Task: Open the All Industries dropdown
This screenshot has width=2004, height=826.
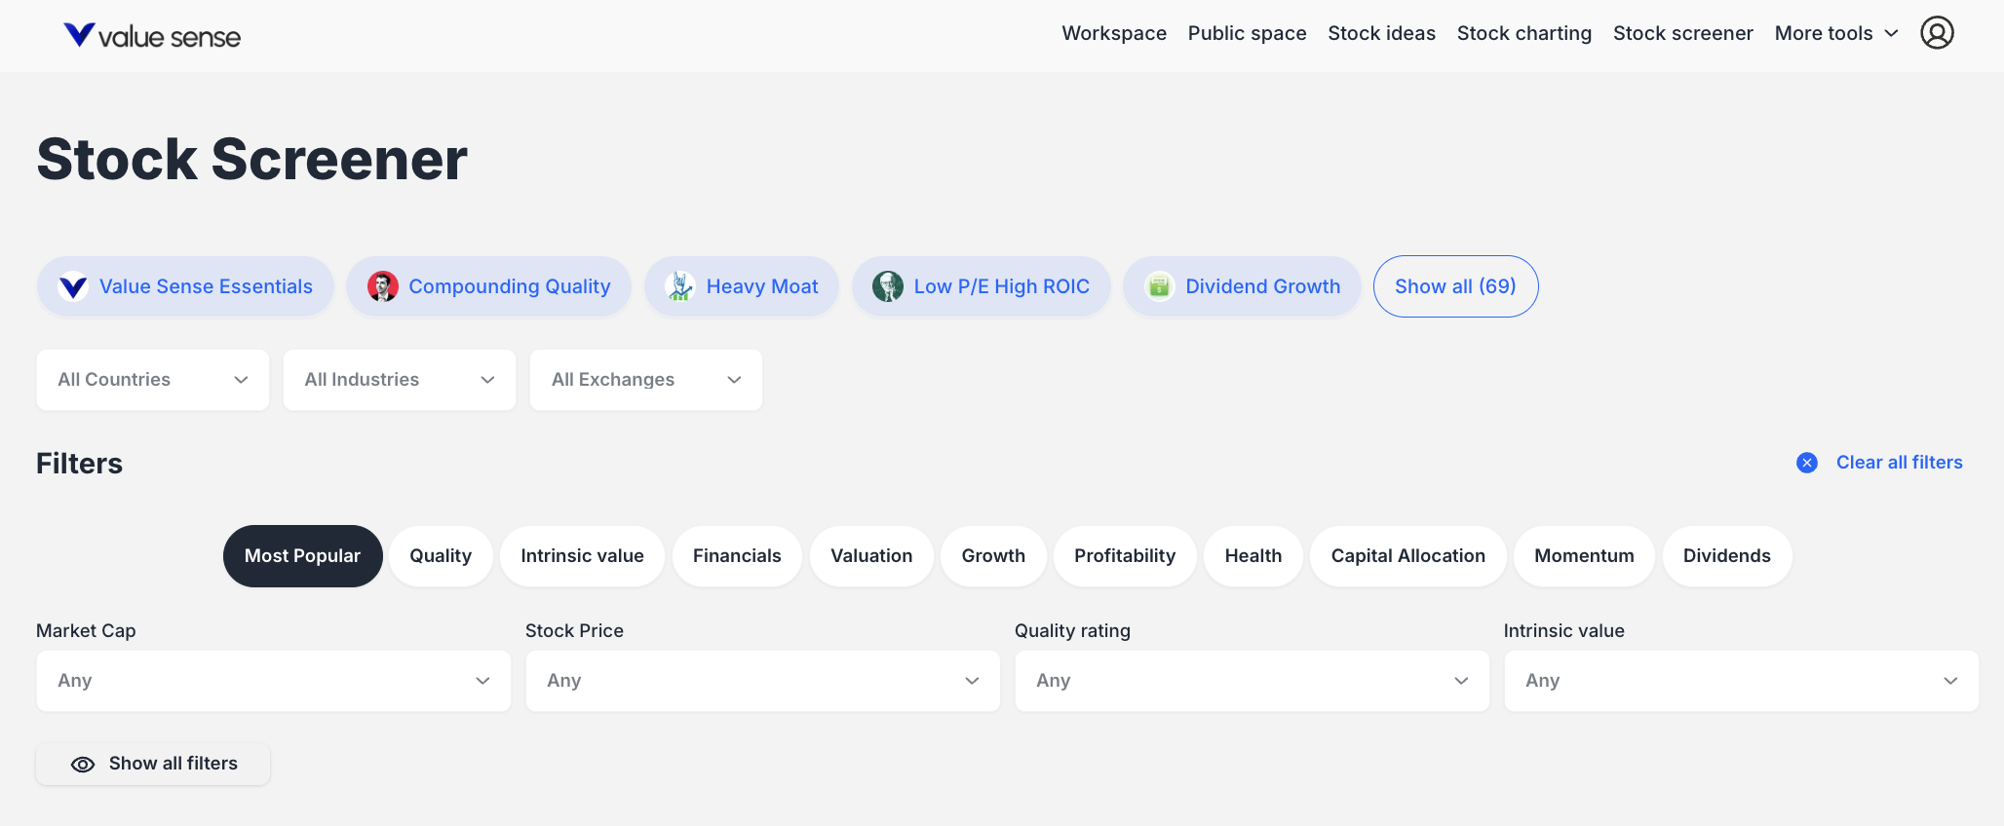Action: pos(400,380)
